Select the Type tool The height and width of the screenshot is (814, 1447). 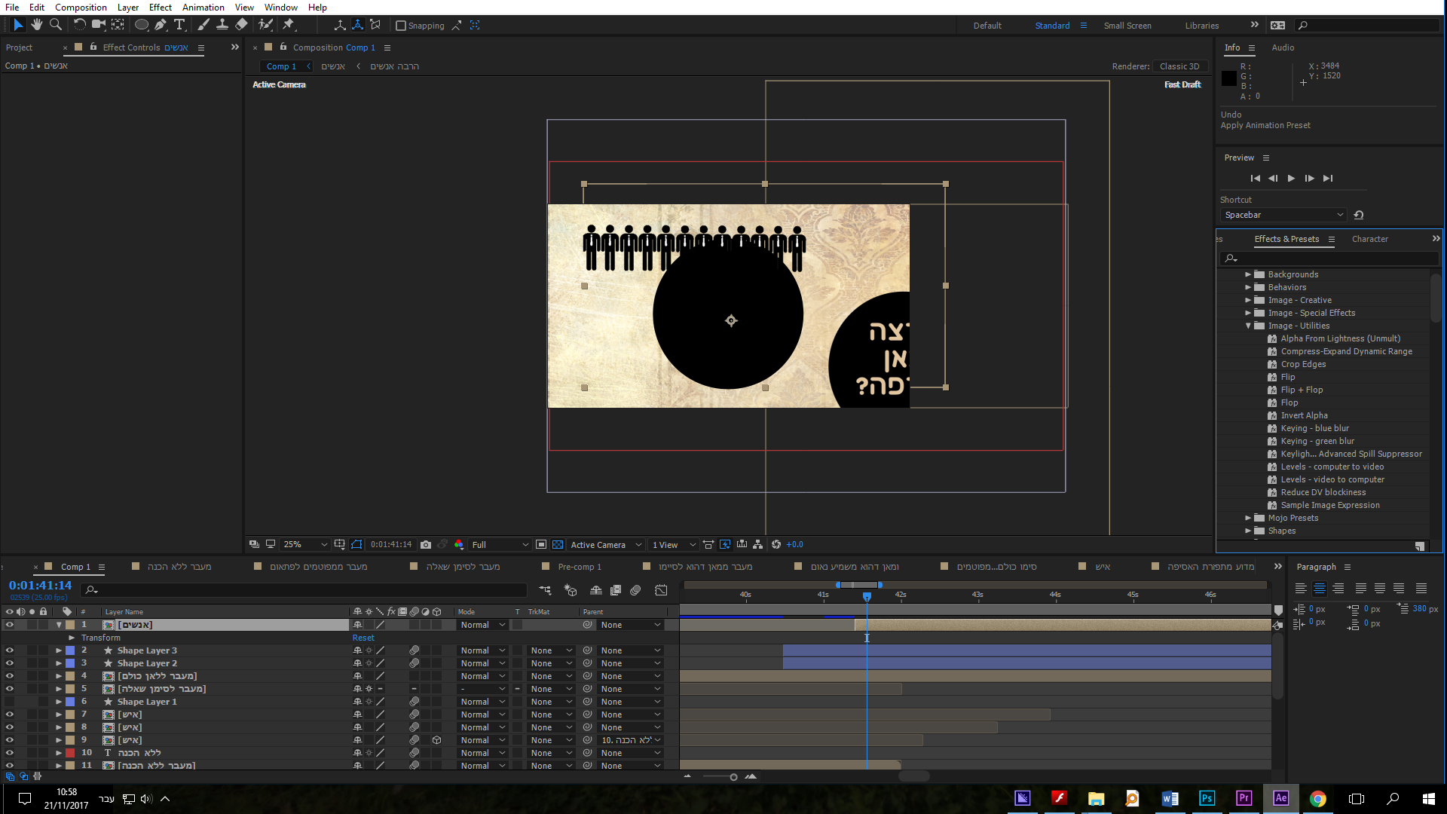point(179,25)
